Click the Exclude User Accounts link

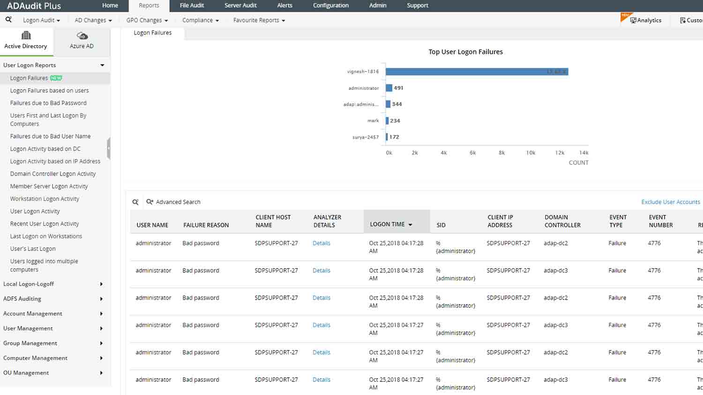pyautogui.click(x=670, y=202)
